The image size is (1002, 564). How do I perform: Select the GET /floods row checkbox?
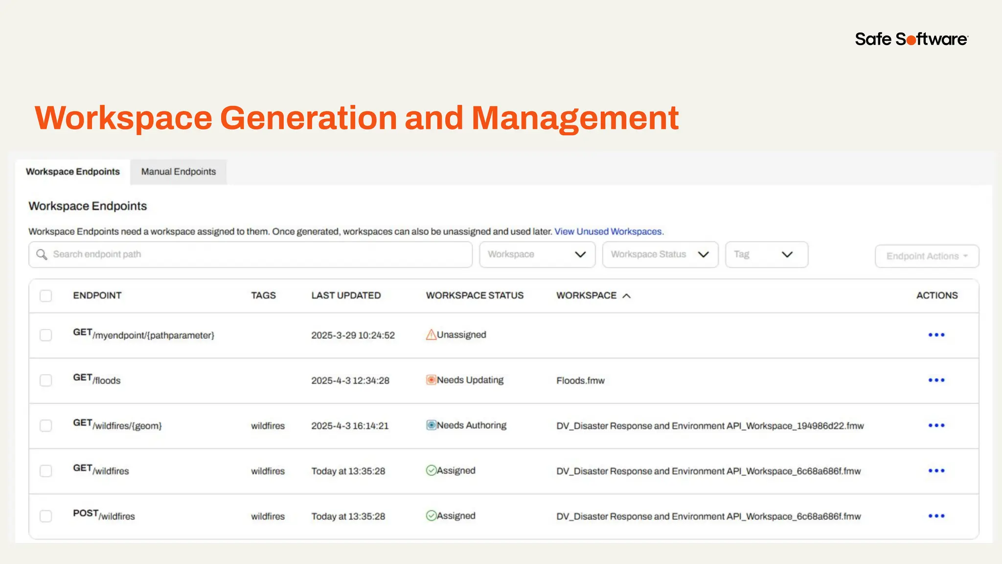(x=46, y=380)
